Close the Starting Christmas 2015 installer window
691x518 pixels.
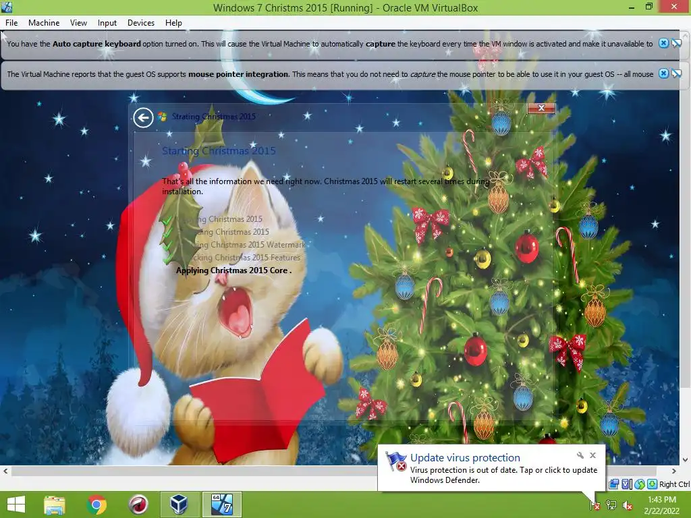pos(541,108)
